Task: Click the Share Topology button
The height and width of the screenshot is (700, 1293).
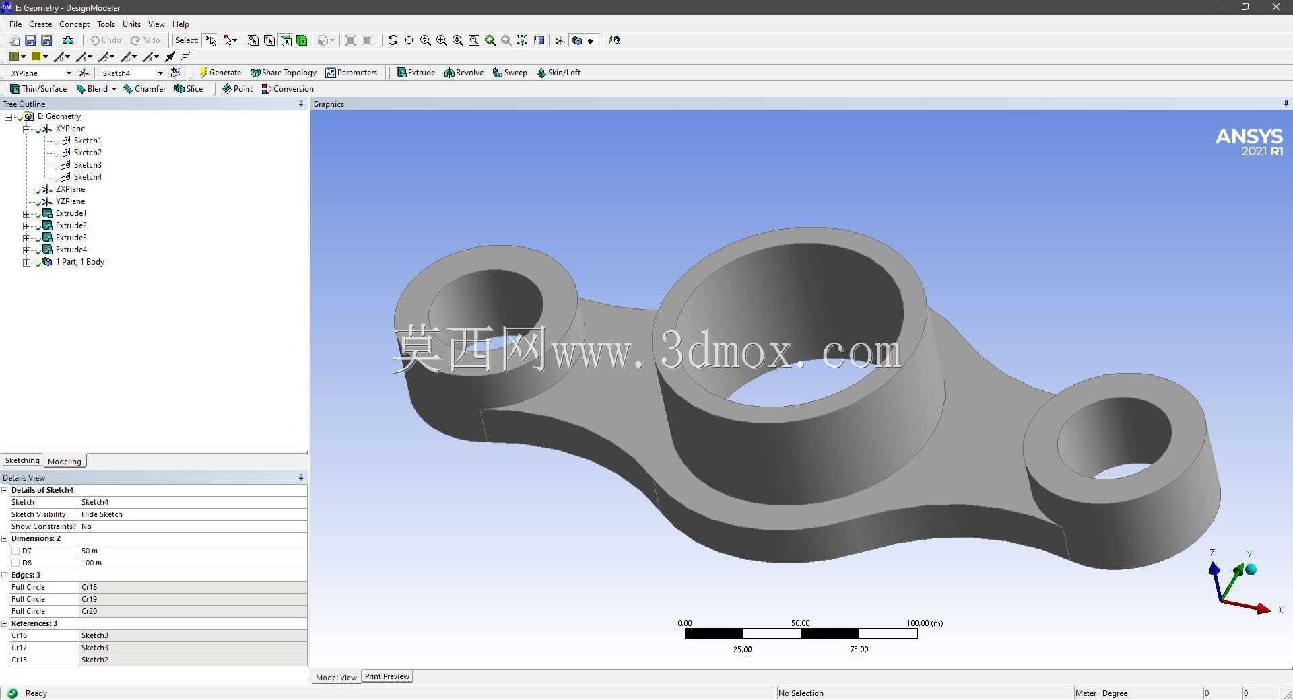Action: click(x=283, y=73)
